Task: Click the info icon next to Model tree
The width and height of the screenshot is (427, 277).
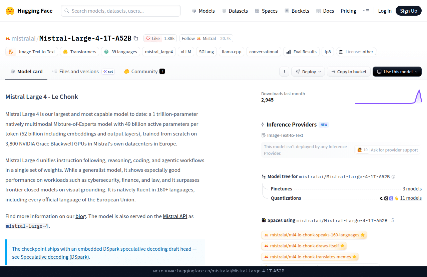Action: [393, 177]
